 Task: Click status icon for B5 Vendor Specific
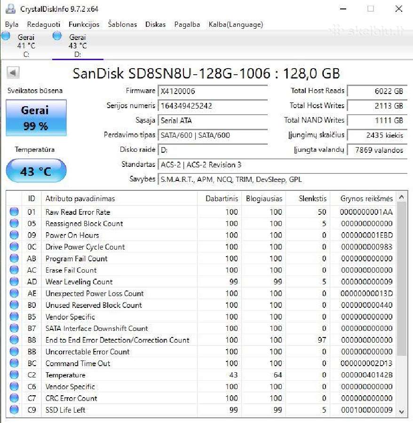click(x=14, y=316)
